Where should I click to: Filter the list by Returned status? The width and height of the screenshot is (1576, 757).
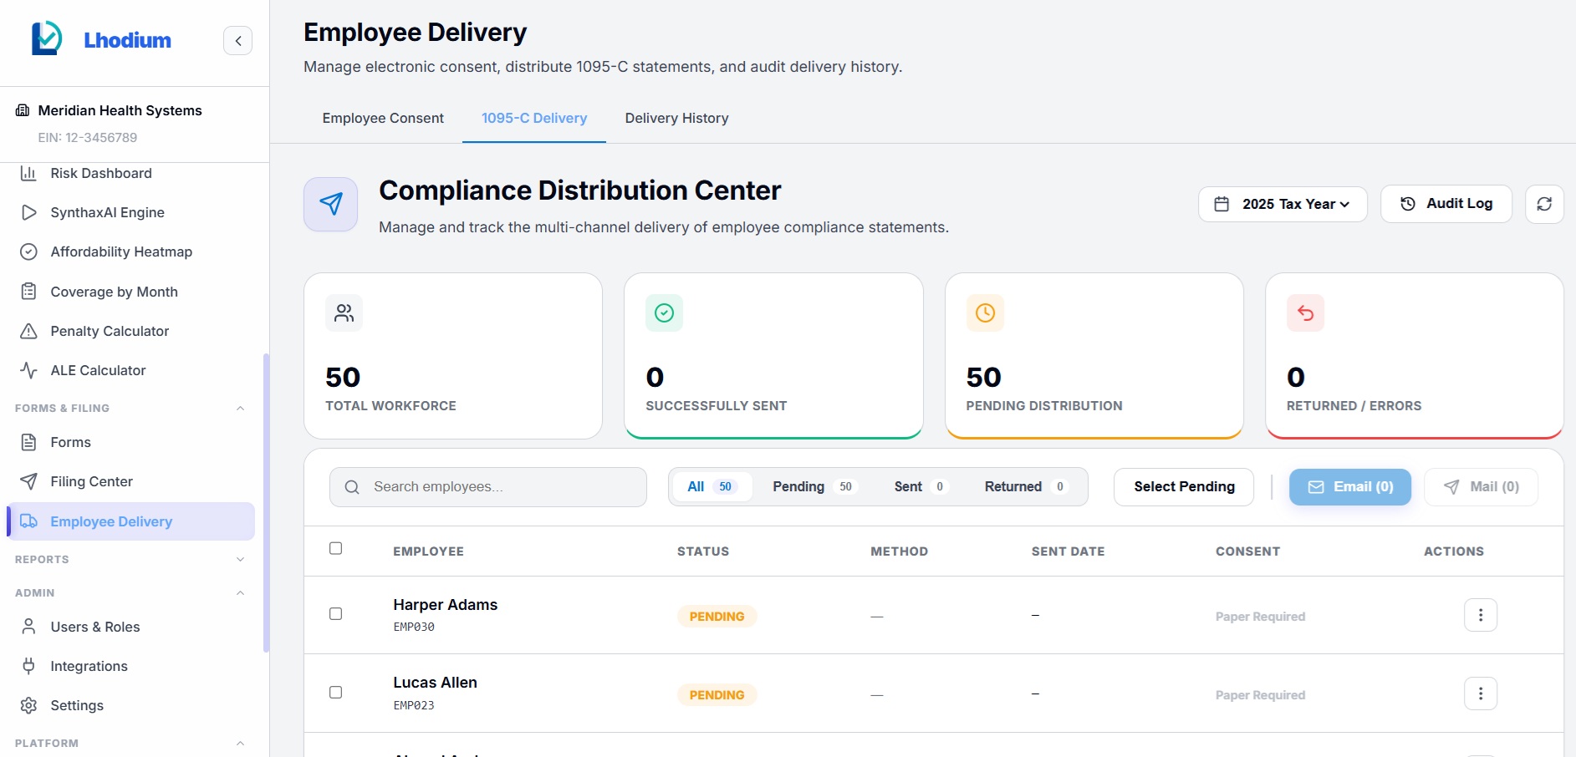(x=1026, y=486)
